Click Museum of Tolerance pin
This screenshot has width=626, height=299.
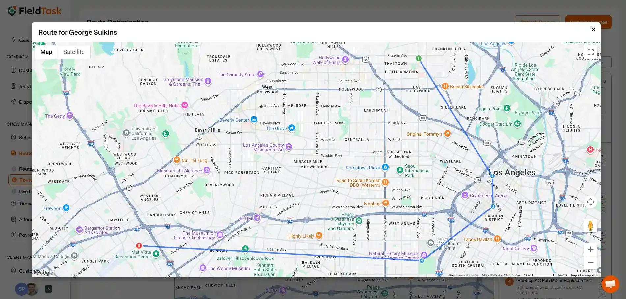pos(207,170)
